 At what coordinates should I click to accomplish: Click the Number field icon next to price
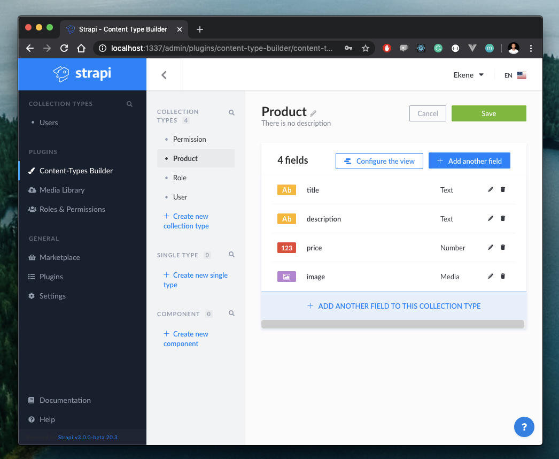click(286, 248)
